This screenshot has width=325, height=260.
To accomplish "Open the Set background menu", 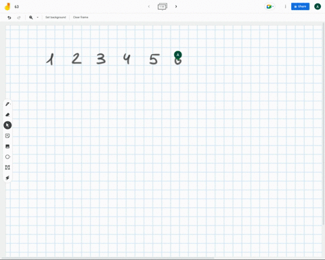I will pos(56,18).
